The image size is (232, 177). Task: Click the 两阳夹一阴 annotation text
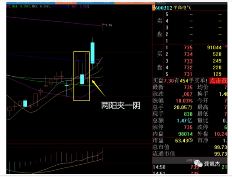click(x=121, y=105)
